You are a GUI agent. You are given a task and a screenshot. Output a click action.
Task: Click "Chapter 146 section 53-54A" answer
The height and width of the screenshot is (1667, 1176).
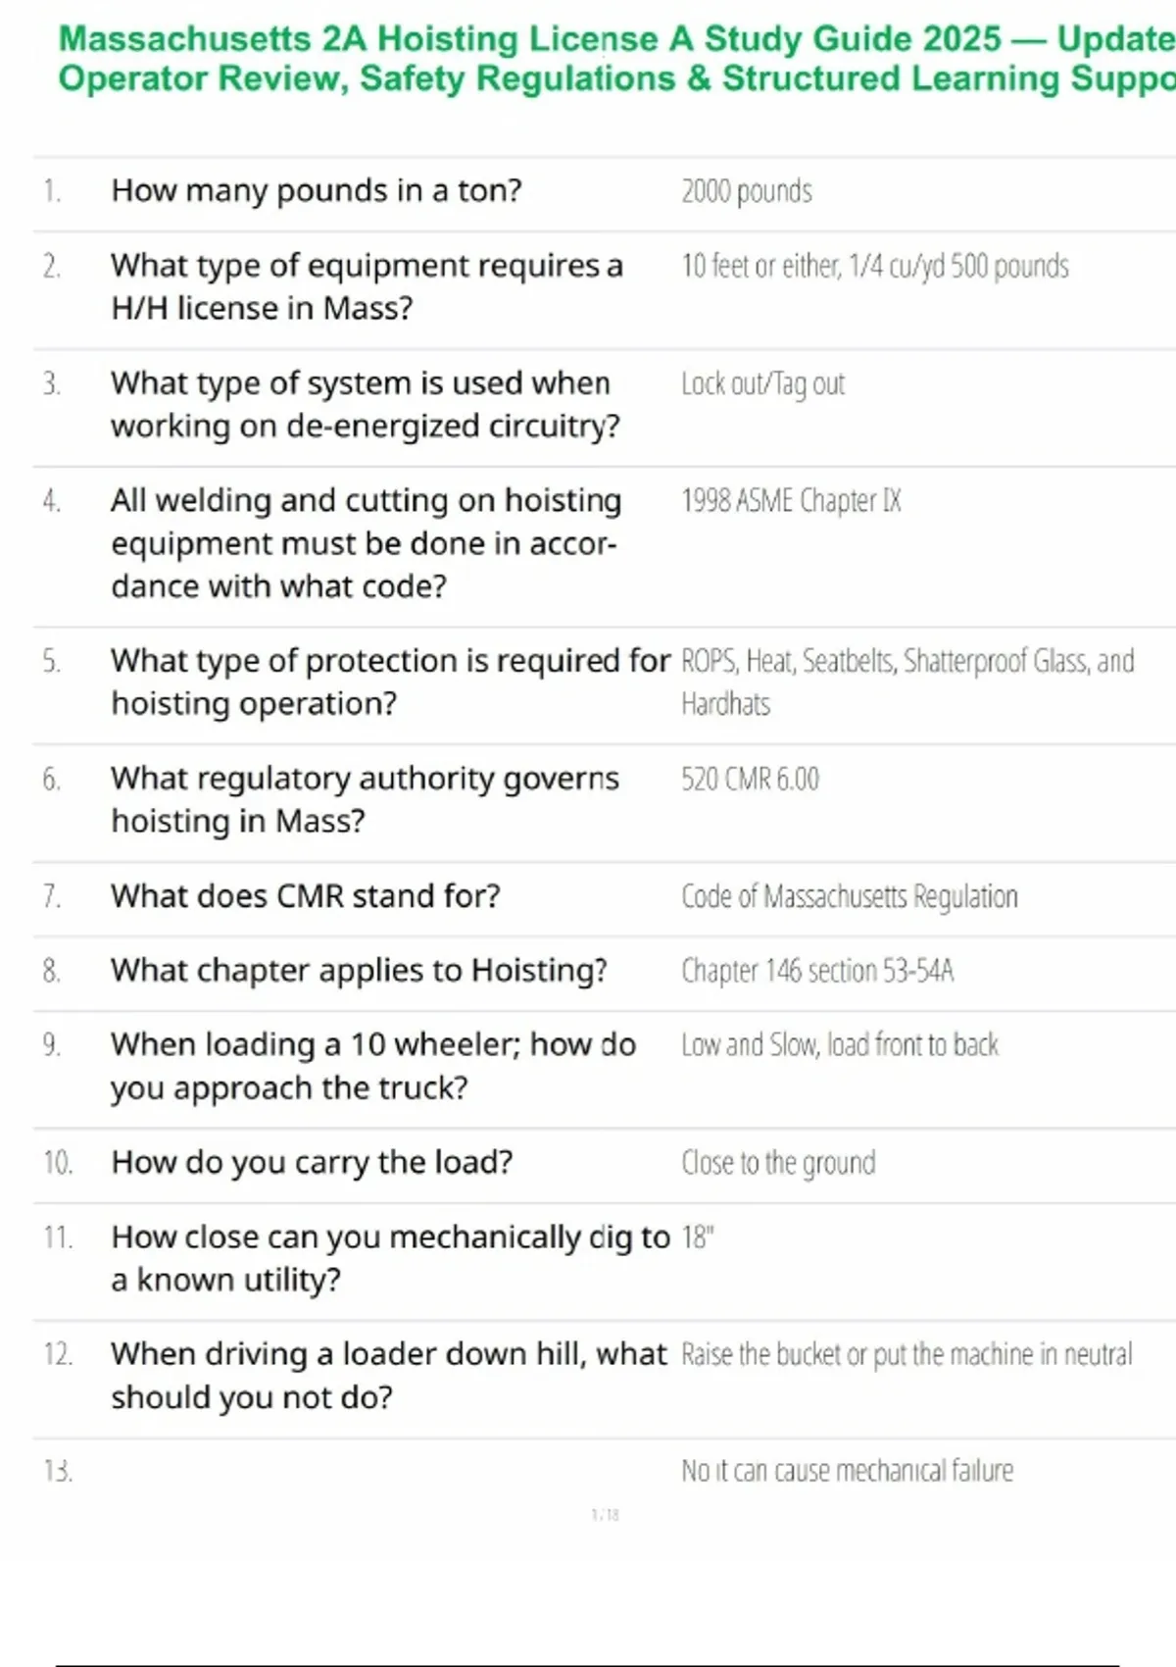pos(817,971)
